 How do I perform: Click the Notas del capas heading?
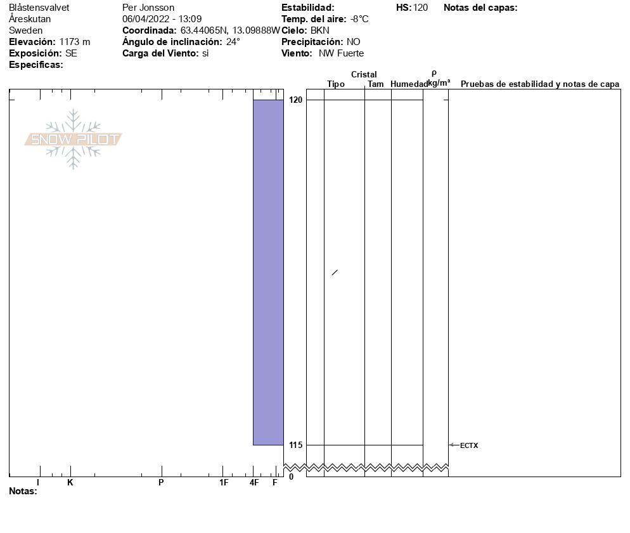tap(480, 8)
